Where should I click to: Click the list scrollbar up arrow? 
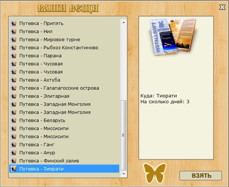click(x=124, y=22)
